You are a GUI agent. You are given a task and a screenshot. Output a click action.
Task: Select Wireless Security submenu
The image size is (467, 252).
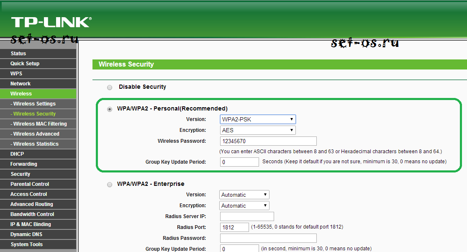38,114
